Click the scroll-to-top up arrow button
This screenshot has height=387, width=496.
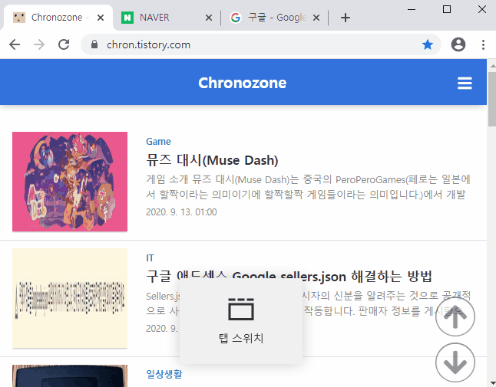[x=455, y=316]
